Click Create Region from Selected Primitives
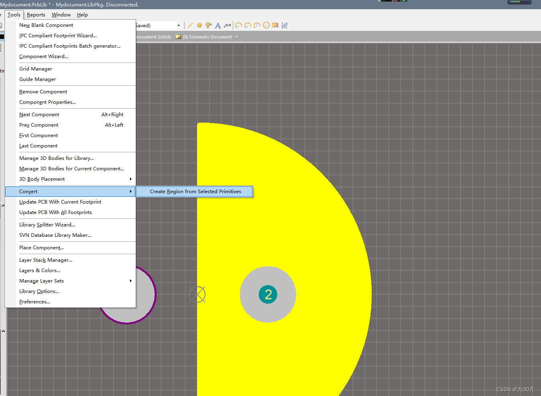541x396 pixels. click(x=194, y=191)
